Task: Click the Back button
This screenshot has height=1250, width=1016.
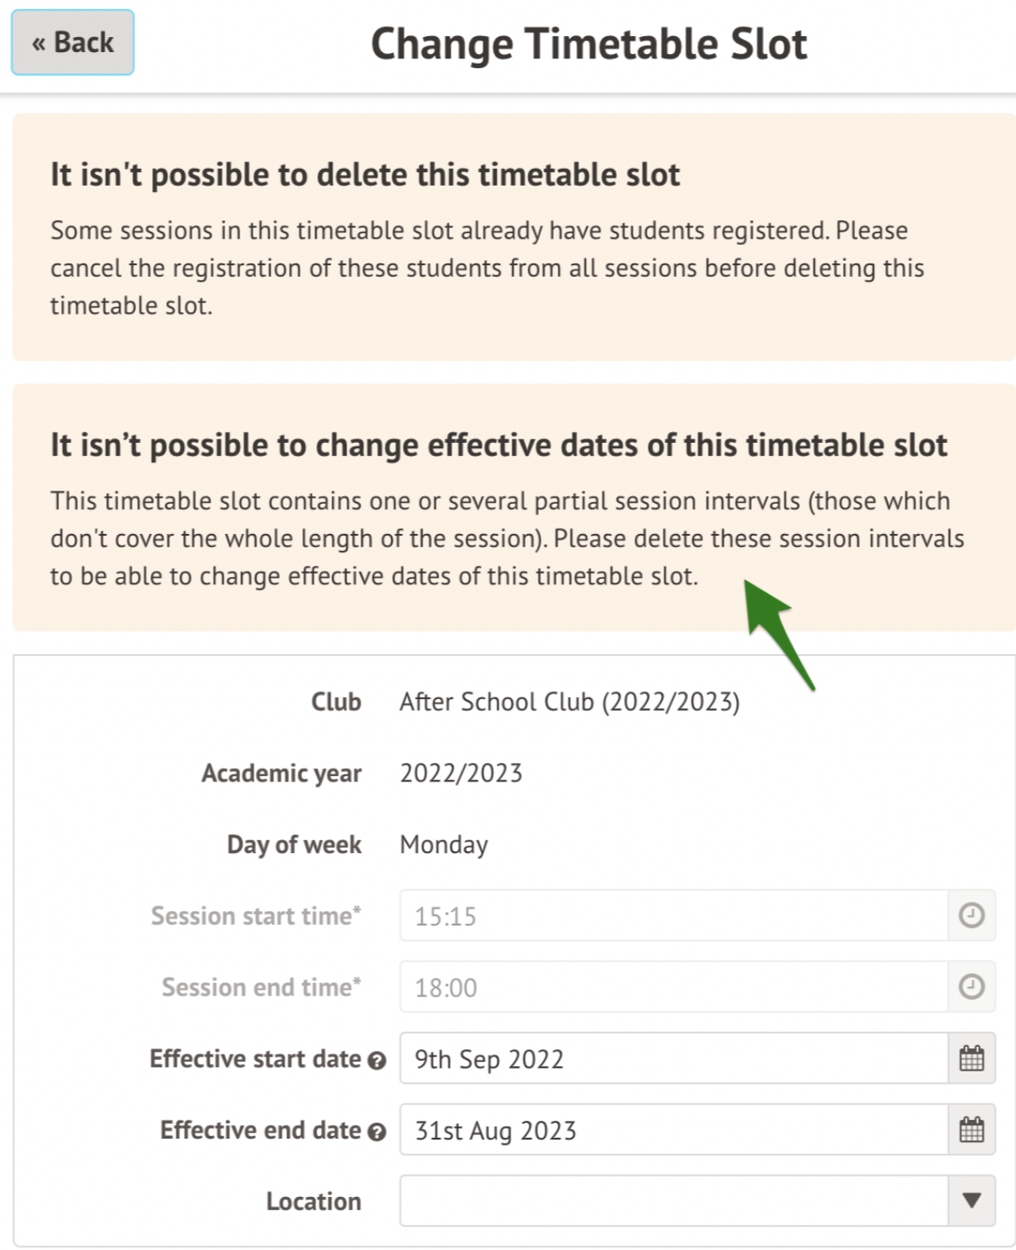Action: [72, 42]
